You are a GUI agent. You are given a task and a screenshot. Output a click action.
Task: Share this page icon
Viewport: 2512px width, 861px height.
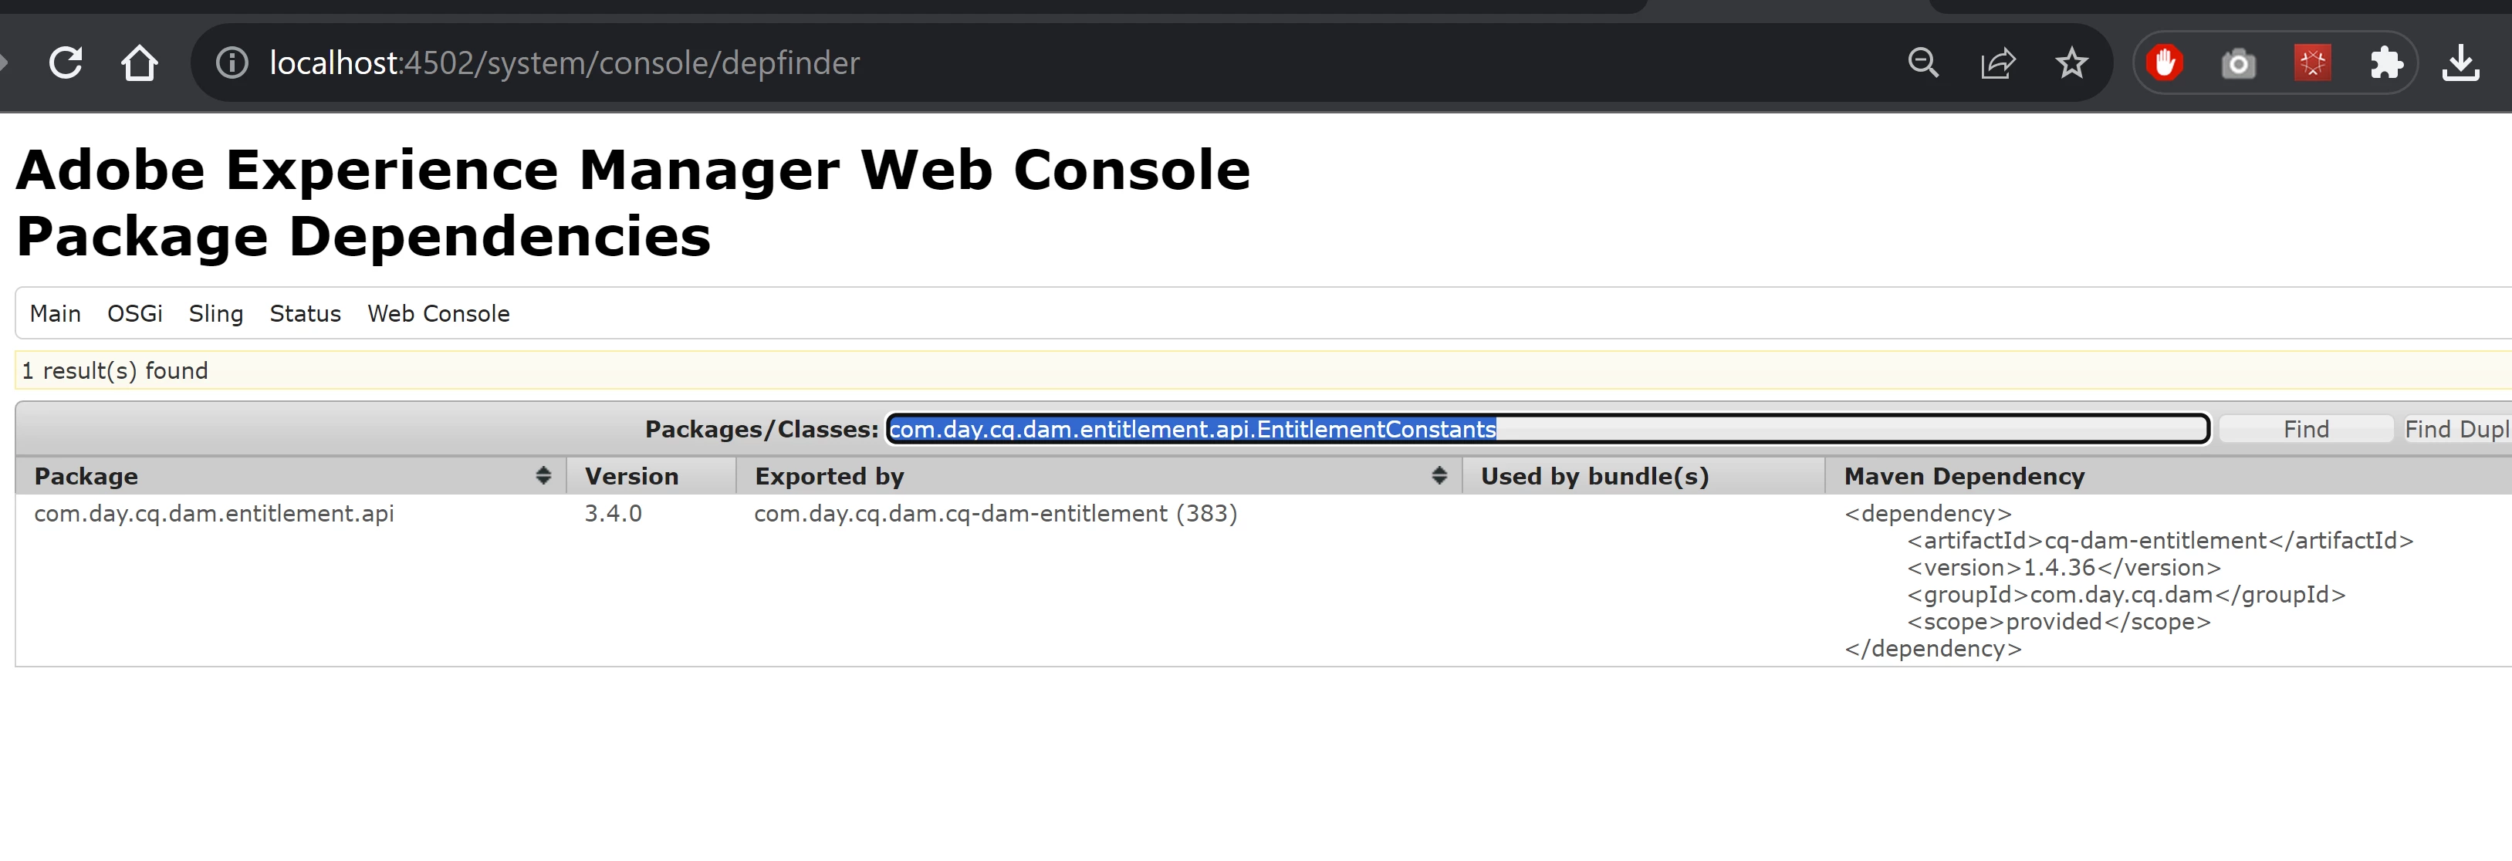click(1997, 63)
